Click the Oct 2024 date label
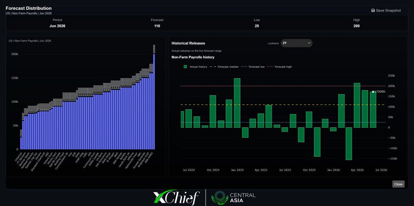 213,170
